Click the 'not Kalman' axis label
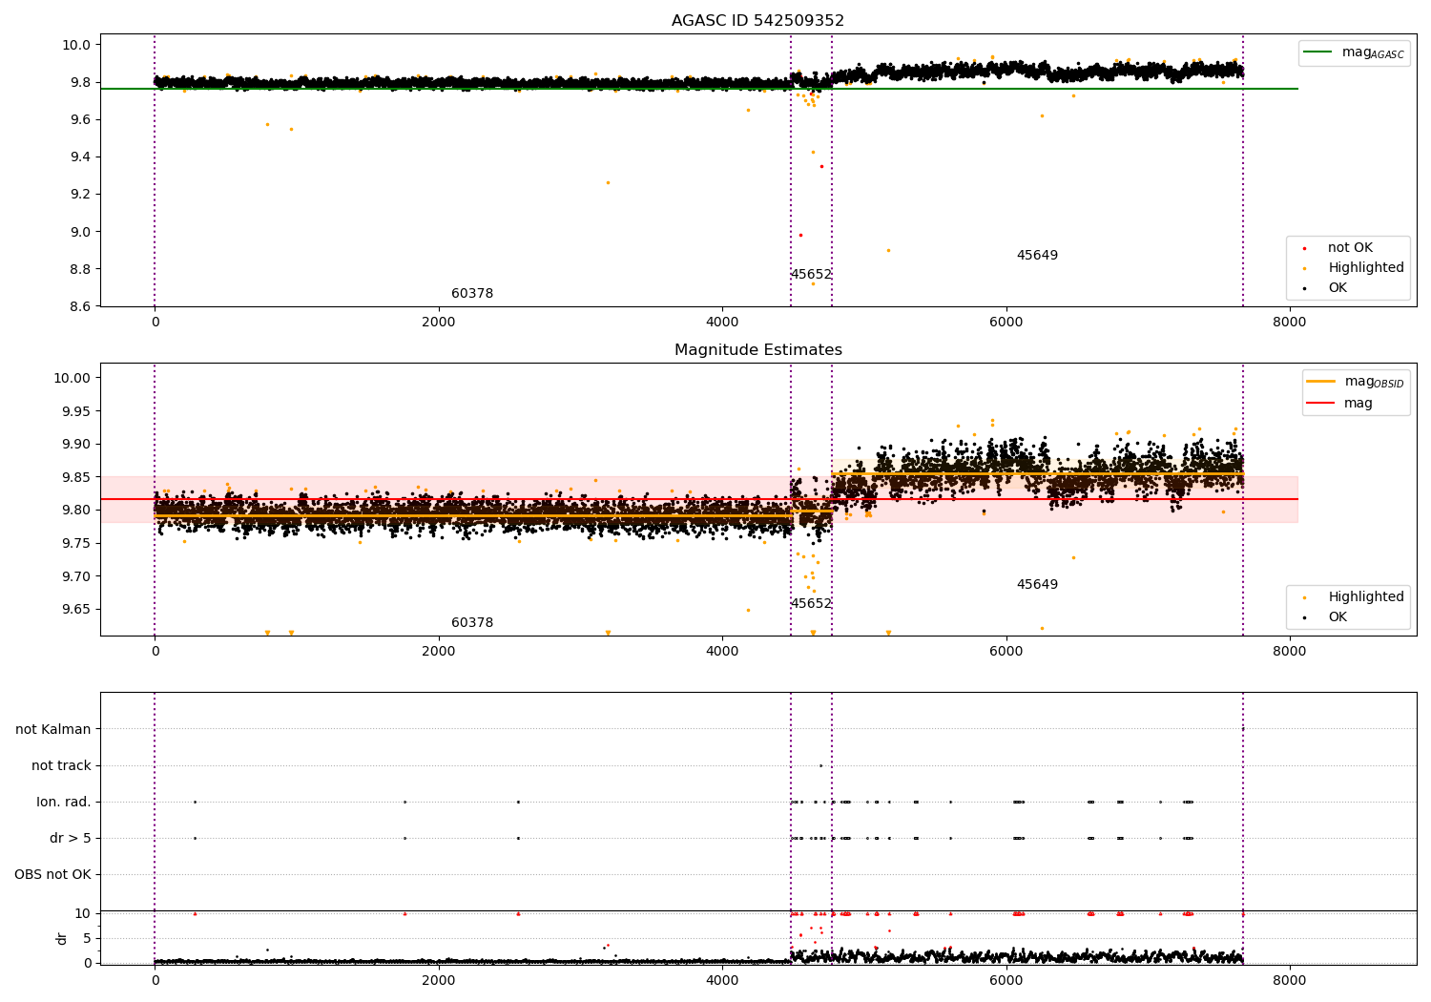The width and height of the screenshot is (1431, 1002). (x=53, y=730)
